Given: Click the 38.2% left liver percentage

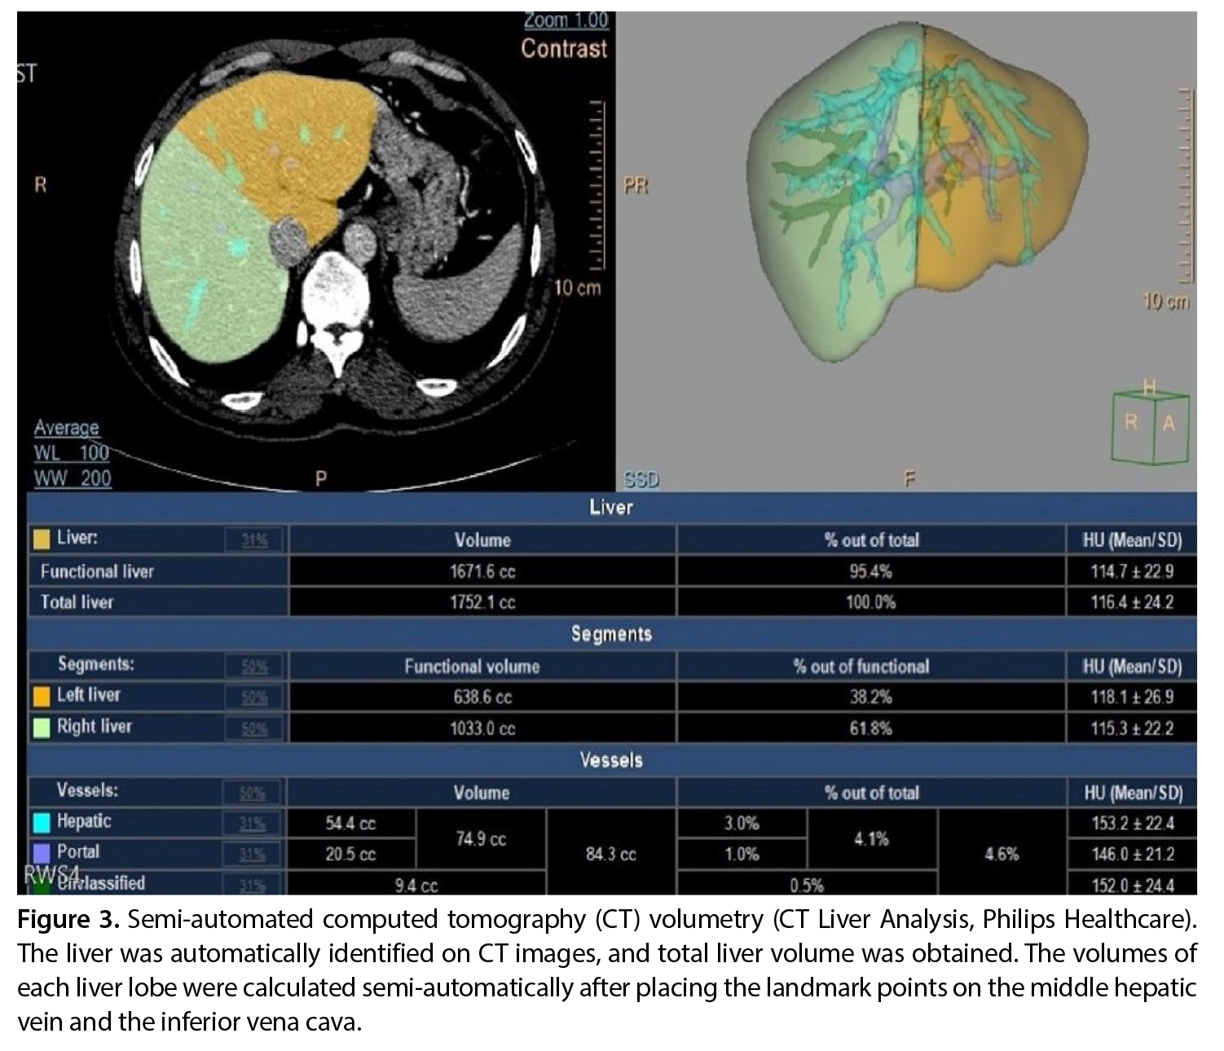Looking at the screenshot, I should tap(870, 697).
